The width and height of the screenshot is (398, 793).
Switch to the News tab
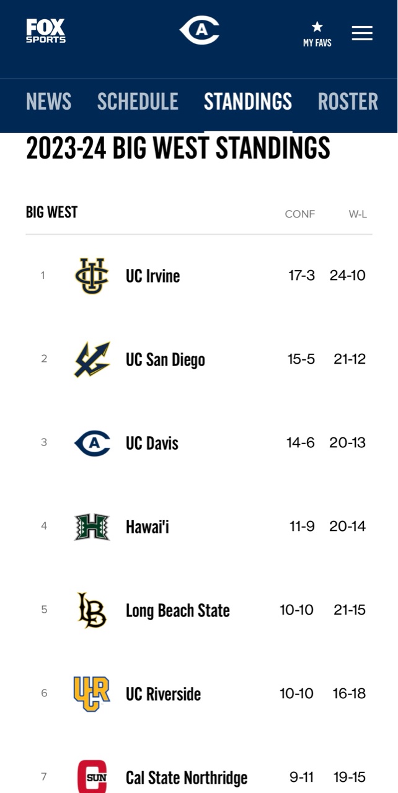[48, 102]
